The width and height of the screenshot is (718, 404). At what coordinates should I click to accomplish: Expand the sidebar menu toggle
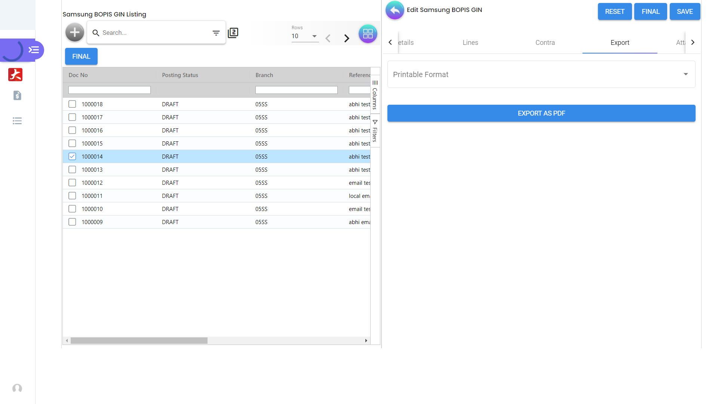pyautogui.click(x=34, y=50)
